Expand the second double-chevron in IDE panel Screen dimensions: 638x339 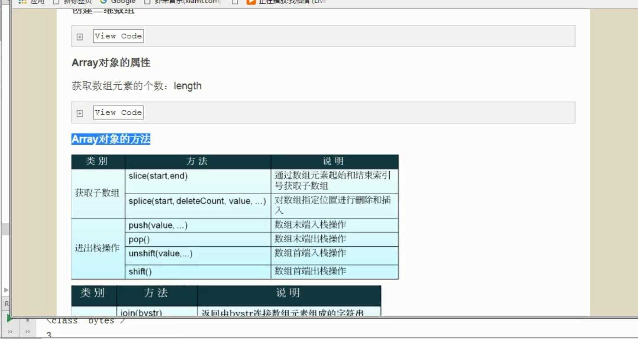point(27,332)
